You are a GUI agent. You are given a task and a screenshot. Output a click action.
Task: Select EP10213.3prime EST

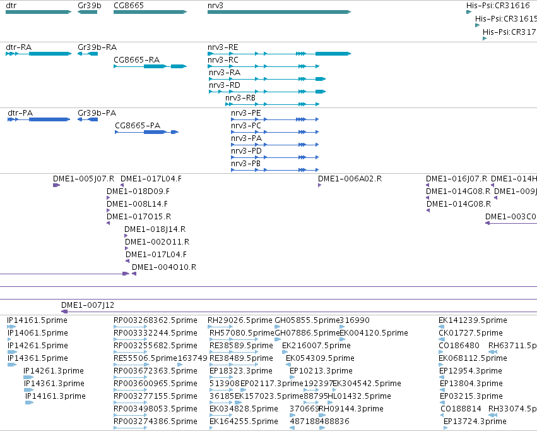292,377
